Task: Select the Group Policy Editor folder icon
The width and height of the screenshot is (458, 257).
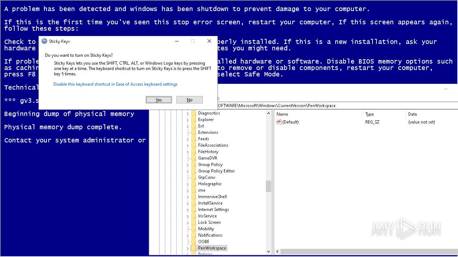Action: (194, 171)
